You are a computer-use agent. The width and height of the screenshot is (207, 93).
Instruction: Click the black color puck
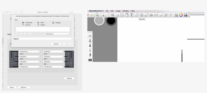coord(111,21)
